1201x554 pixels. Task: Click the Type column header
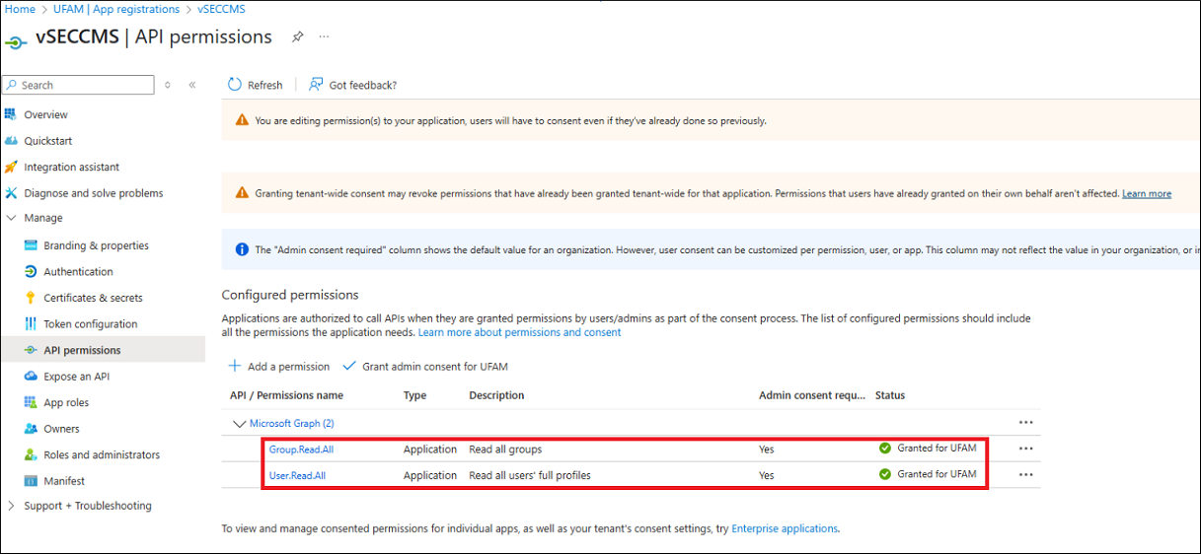tap(414, 395)
